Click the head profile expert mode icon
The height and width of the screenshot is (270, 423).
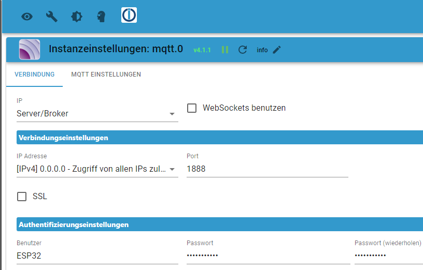(x=101, y=17)
